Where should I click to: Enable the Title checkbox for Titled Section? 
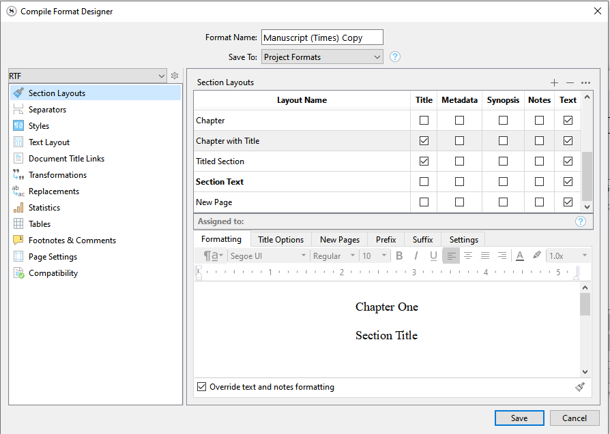pyautogui.click(x=424, y=161)
